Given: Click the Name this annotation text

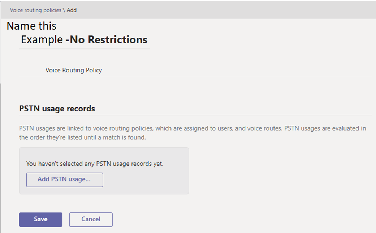Looking at the screenshot, I should click(31, 26).
